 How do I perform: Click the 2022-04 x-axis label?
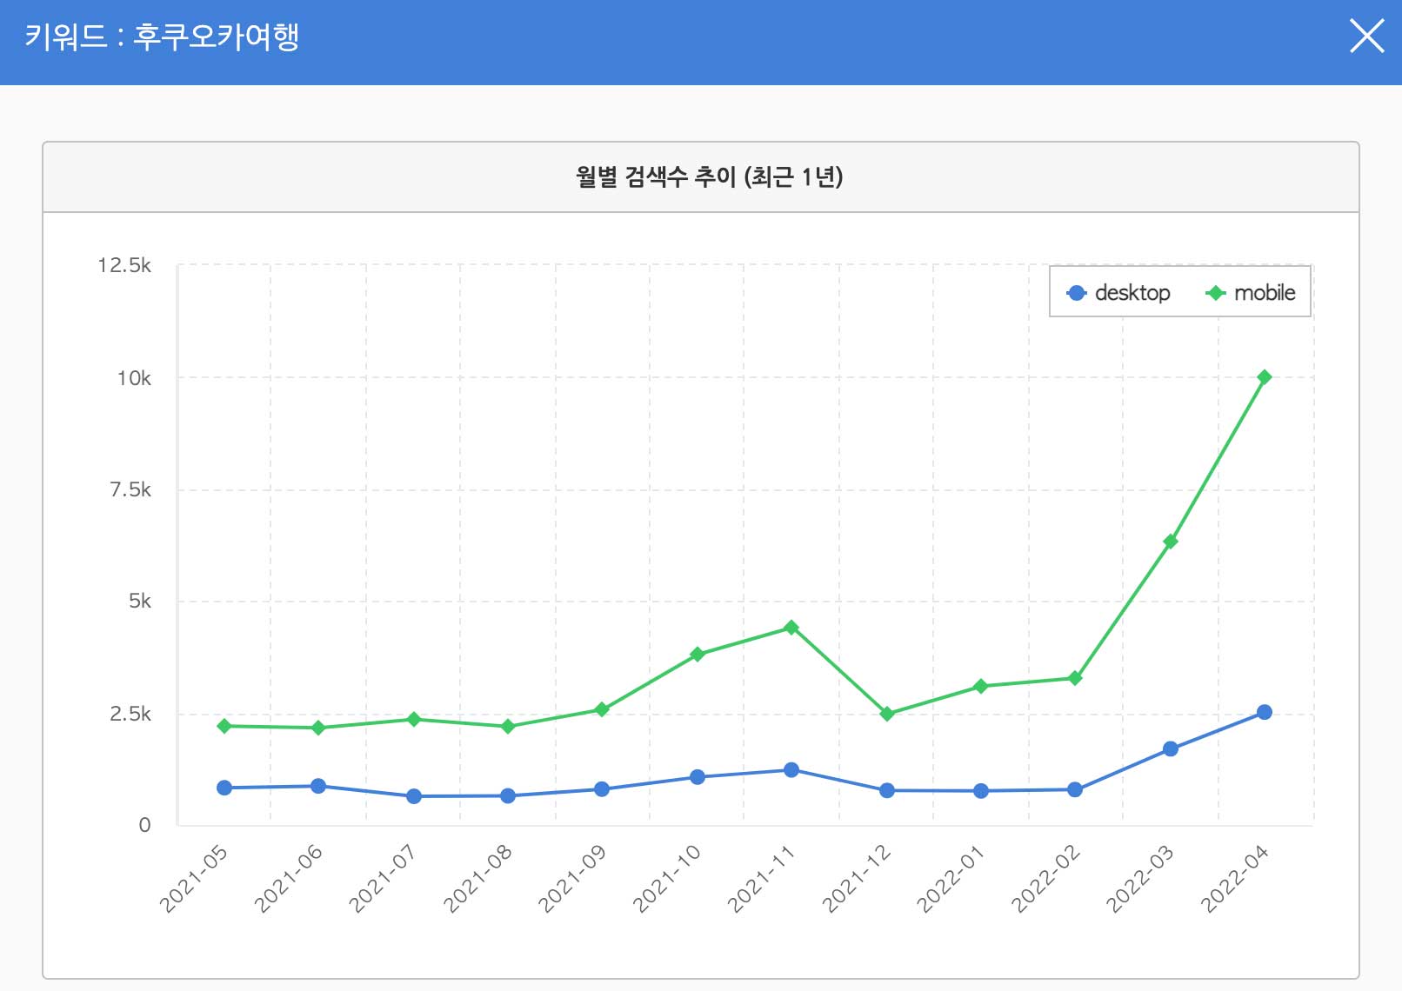[x=1235, y=878]
